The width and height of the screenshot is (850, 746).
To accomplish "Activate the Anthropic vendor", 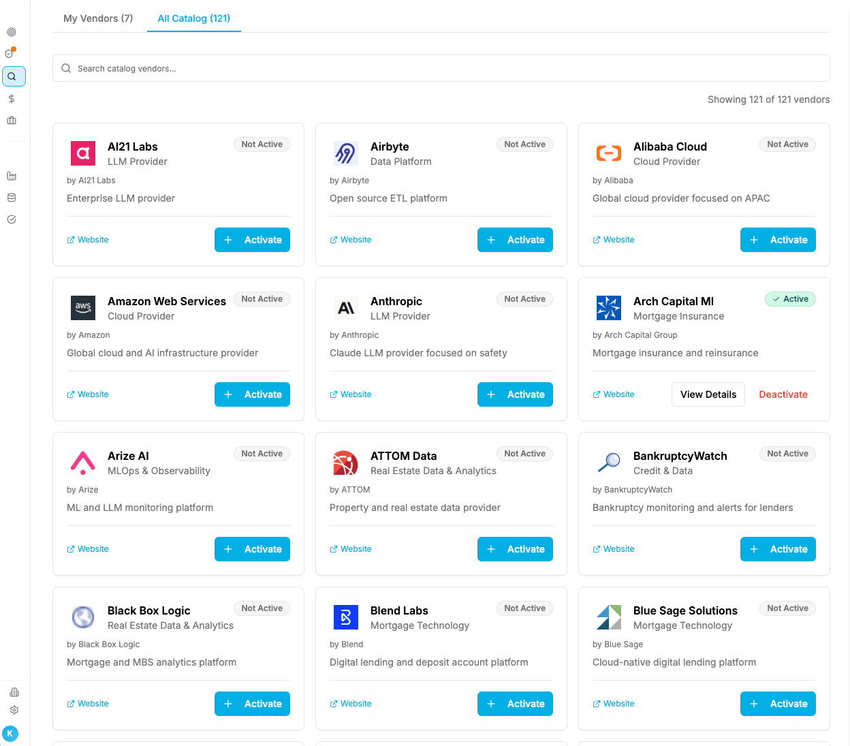I will 515,394.
